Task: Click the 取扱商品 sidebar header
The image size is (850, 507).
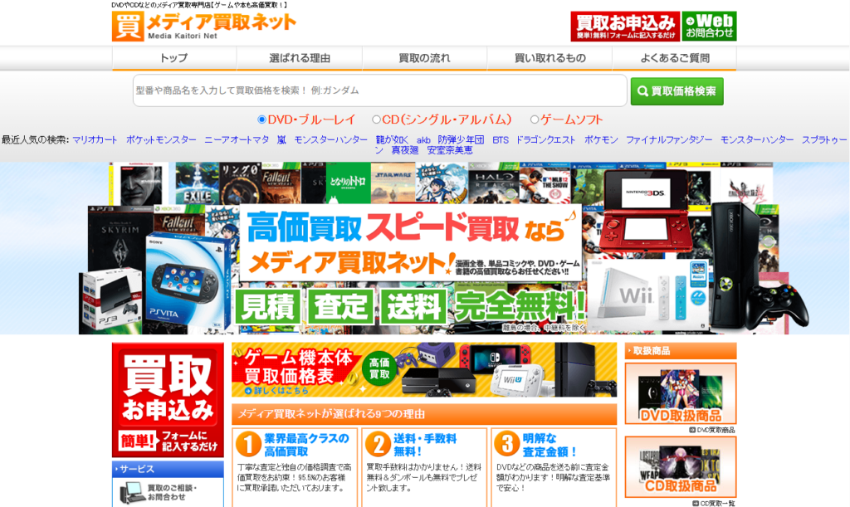Action: point(681,351)
